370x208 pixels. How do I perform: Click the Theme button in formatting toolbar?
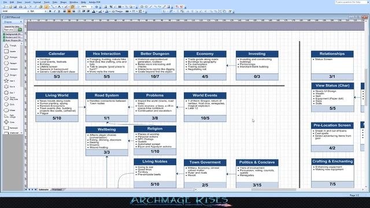pyautogui.click(x=117, y=12)
